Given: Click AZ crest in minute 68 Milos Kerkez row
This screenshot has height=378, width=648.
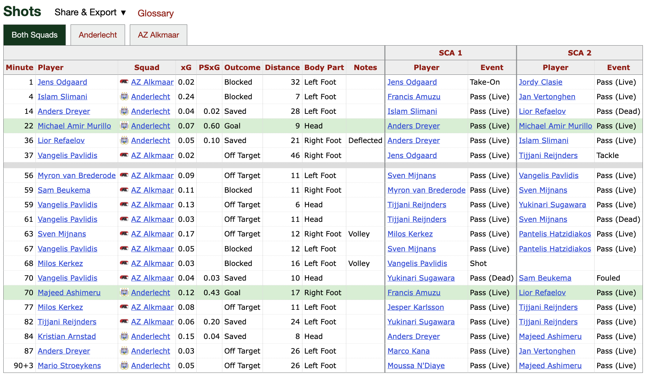Looking at the screenshot, I should pos(124,263).
